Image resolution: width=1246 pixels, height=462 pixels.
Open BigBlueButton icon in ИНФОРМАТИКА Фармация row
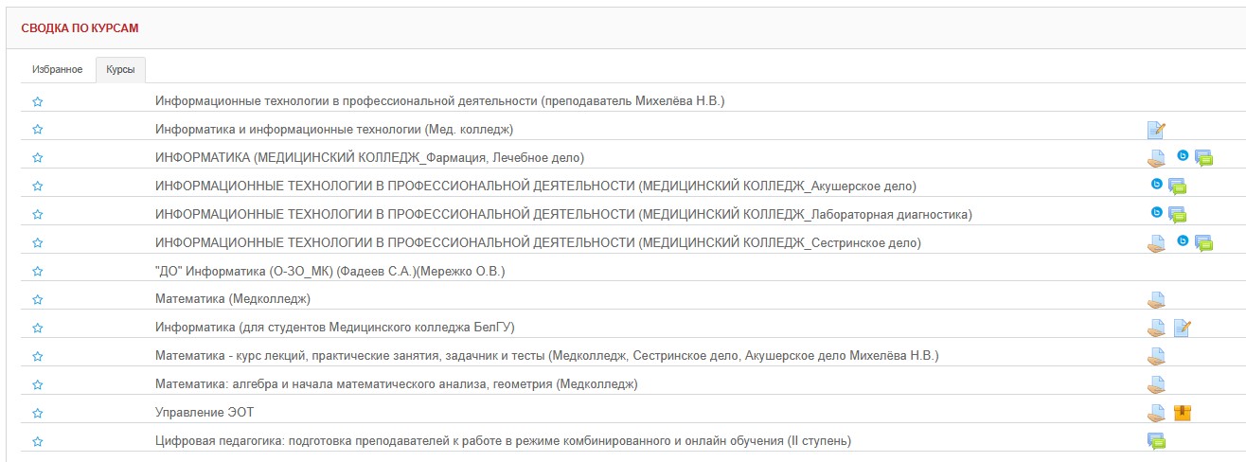click(1183, 155)
